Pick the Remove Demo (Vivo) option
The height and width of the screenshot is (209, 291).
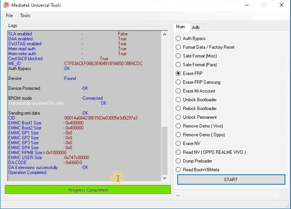click(x=178, y=126)
